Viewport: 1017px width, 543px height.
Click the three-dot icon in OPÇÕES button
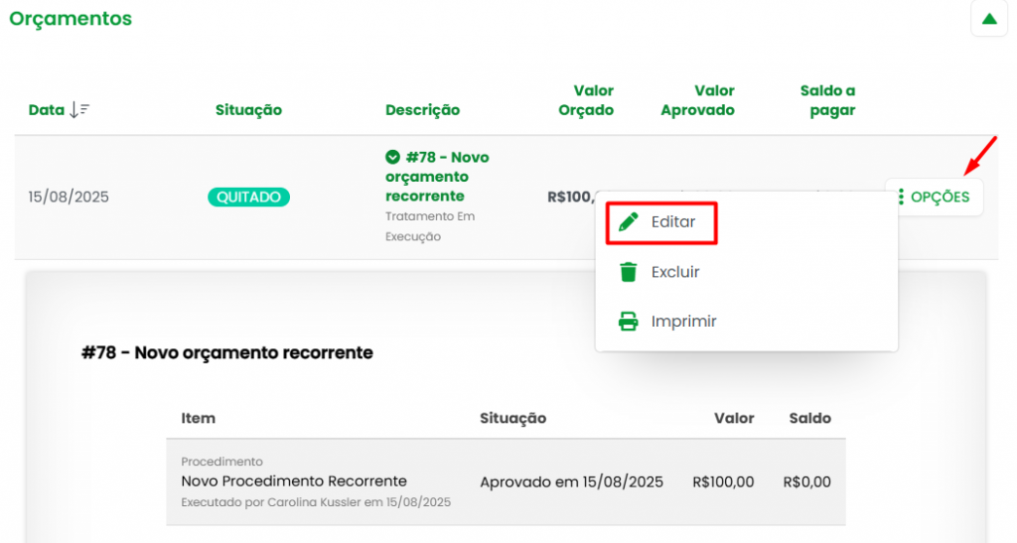pyautogui.click(x=900, y=197)
